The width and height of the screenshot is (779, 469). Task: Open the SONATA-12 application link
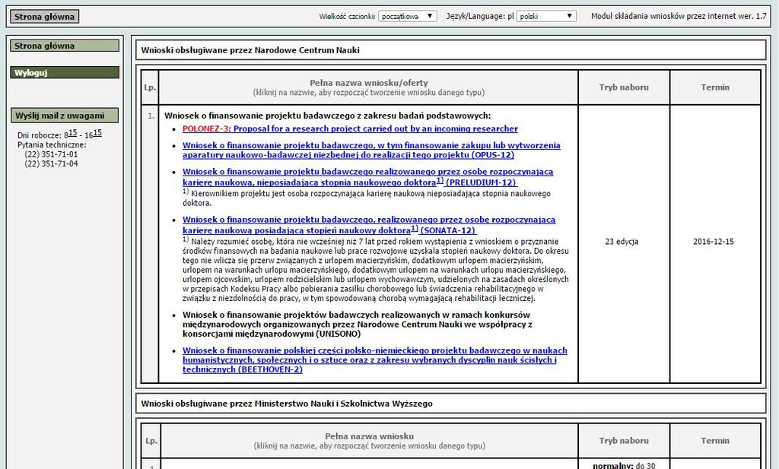click(x=369, y=225)
